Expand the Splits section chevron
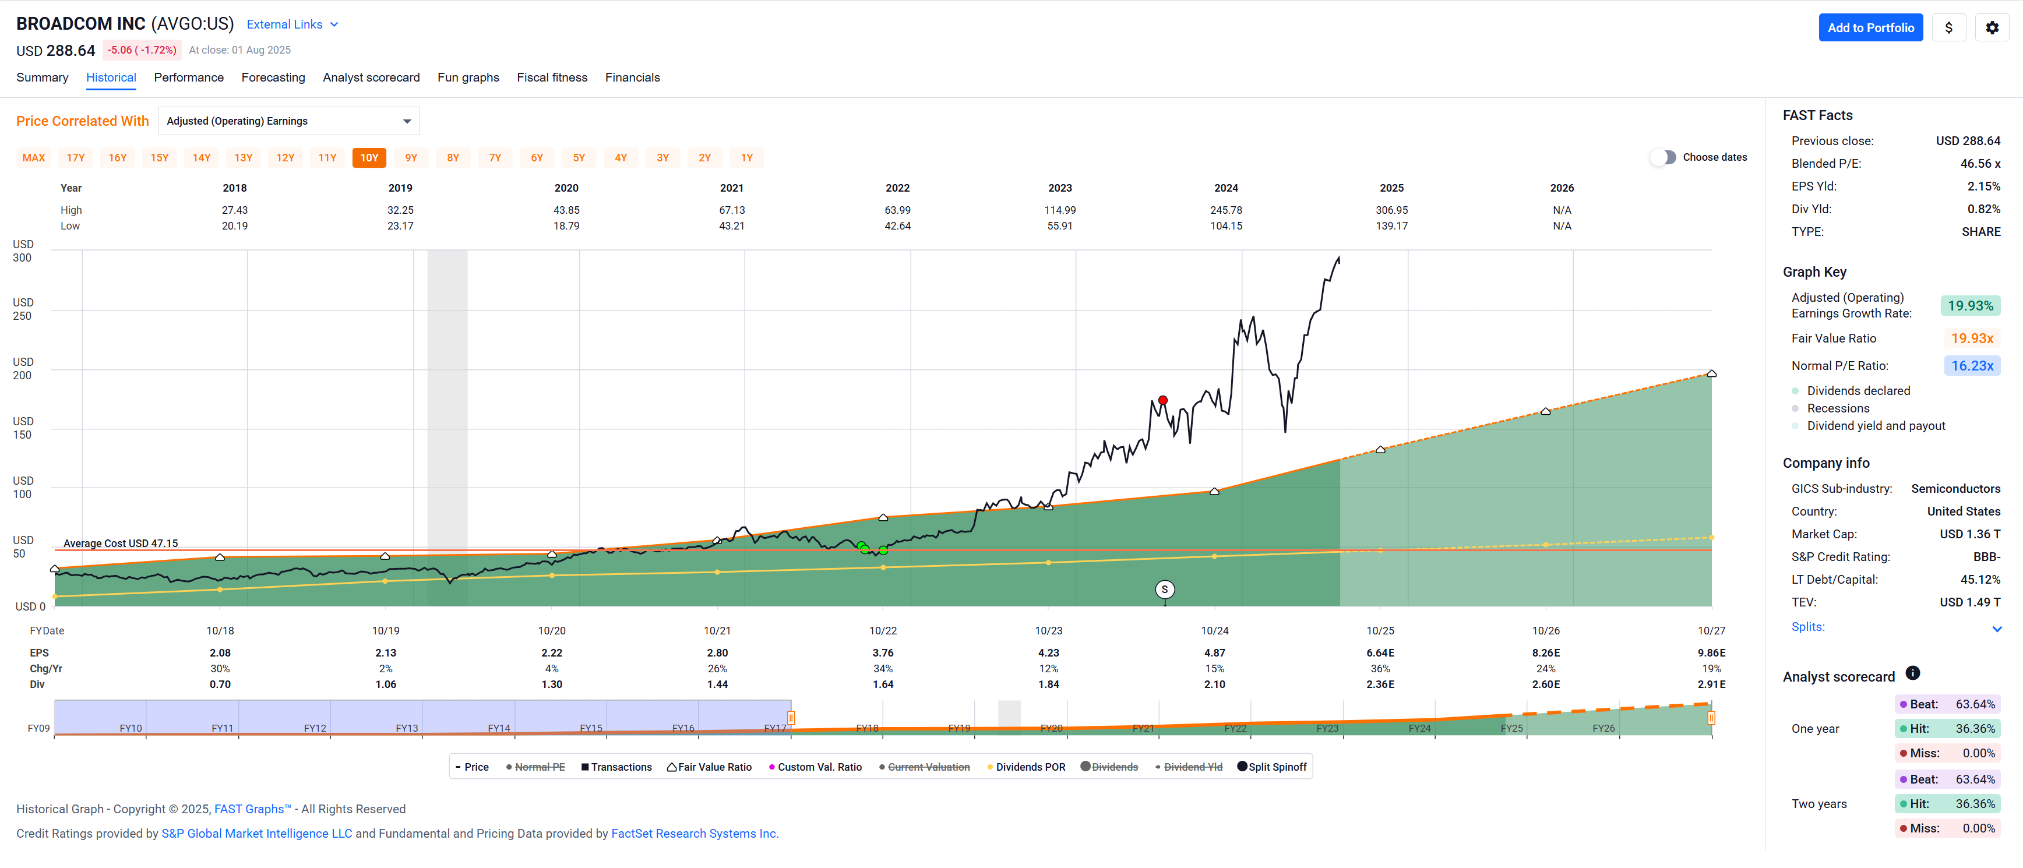This screenshot has width=2023, height=868. [x=1996, y=629]
